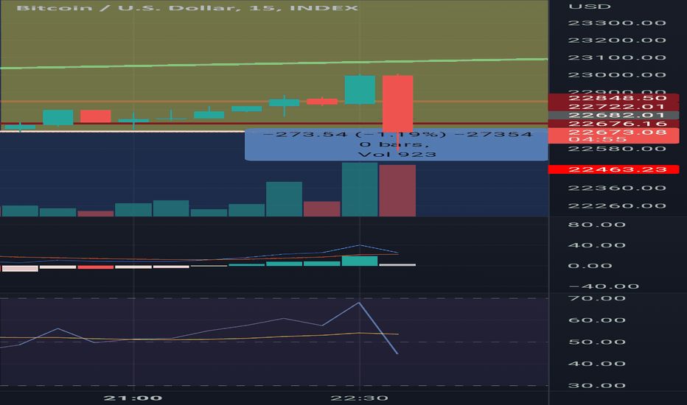Click the Bitcoin / U.S. Dollar chart title
The width and height of the screenshot is (687, 405).
pyautogui.click(x=187, y=8)
